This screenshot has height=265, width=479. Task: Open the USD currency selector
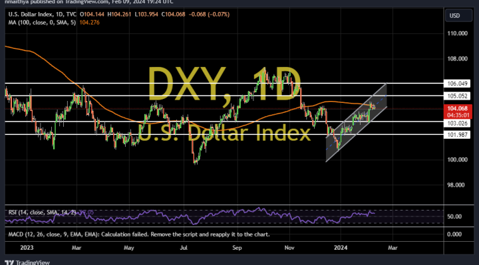[x=458, y=16]
